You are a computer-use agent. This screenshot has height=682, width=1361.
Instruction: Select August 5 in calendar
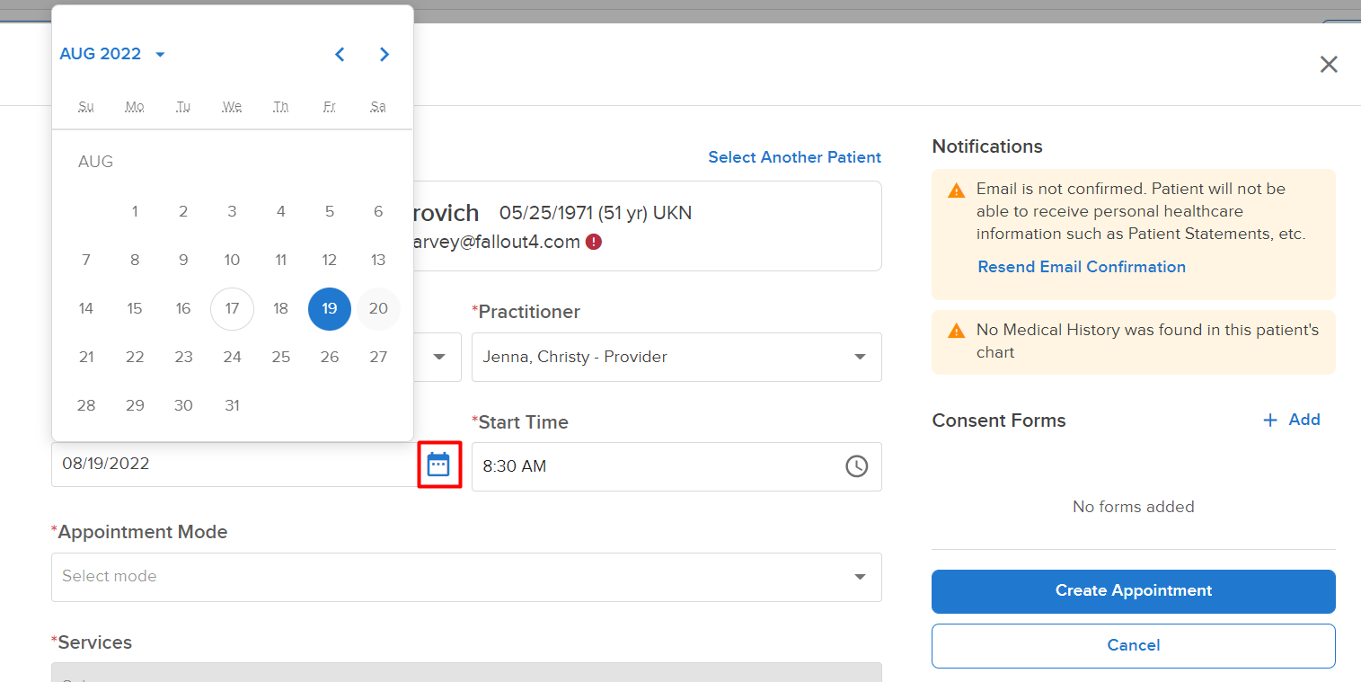pos(330,212)
